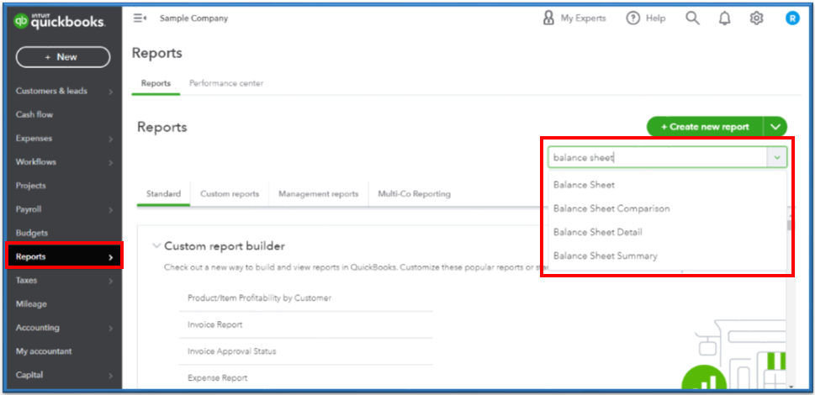Open My Experts panel
The height and width of the screenshot is (395, 815).
tap(574, 18)
